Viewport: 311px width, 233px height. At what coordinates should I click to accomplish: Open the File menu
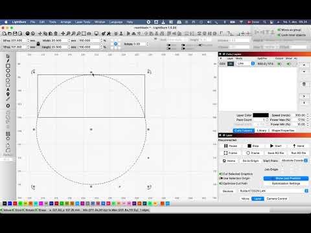(32, 22)
